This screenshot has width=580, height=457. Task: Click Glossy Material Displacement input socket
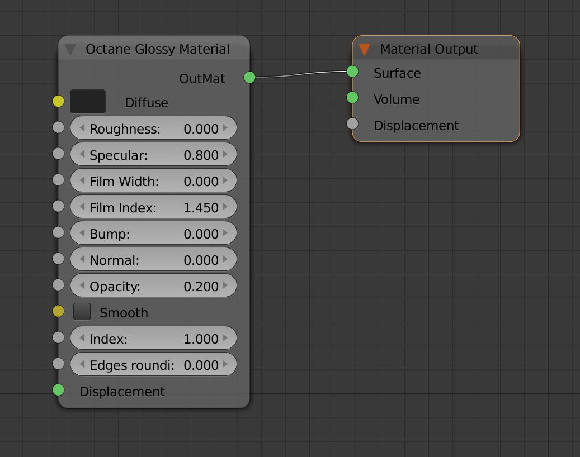click(x=58, y=390)
